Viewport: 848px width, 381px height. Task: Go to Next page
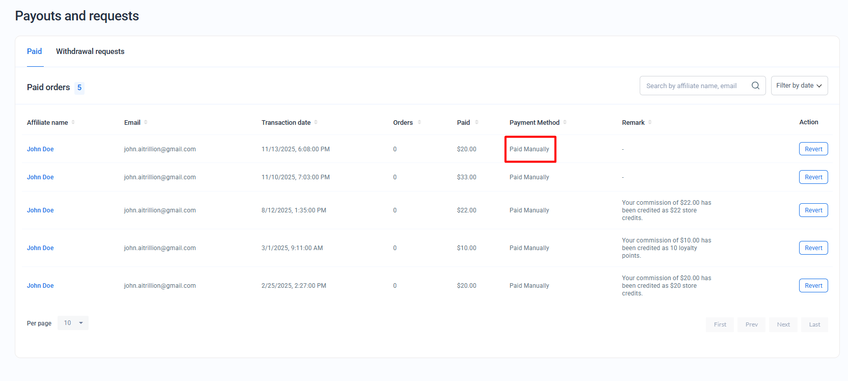783,324
